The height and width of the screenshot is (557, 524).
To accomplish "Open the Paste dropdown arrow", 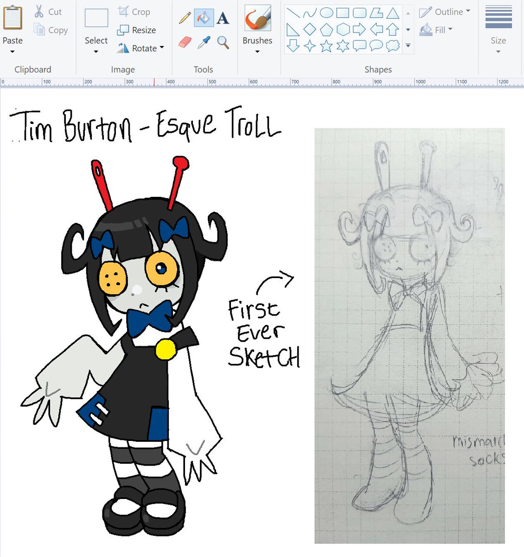I will (x=13, y=52).
